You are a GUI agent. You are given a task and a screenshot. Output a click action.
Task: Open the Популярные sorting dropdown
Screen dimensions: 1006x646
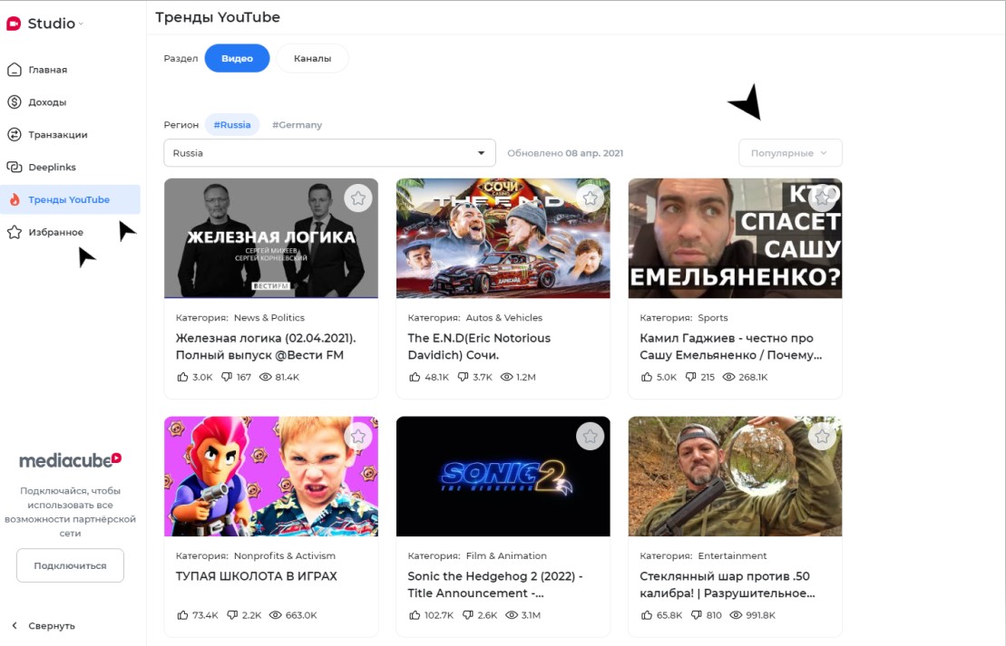[790, 153]
